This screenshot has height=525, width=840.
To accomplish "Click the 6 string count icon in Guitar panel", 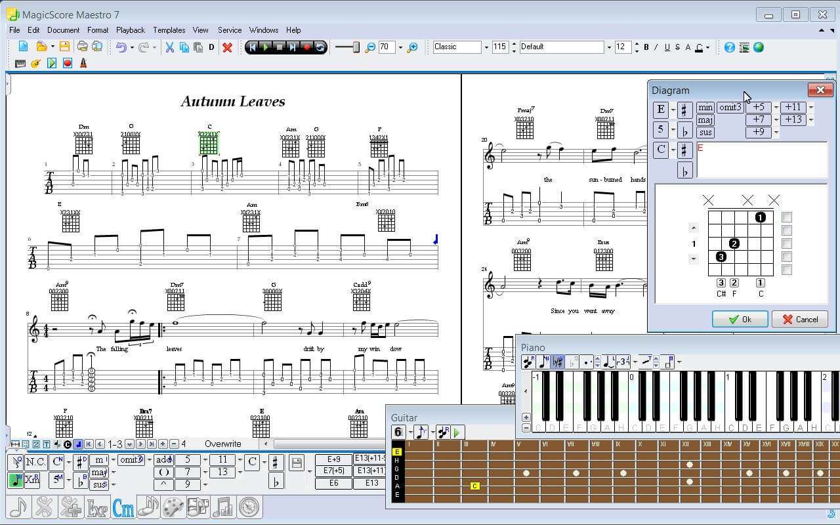I will click(398, 432).
